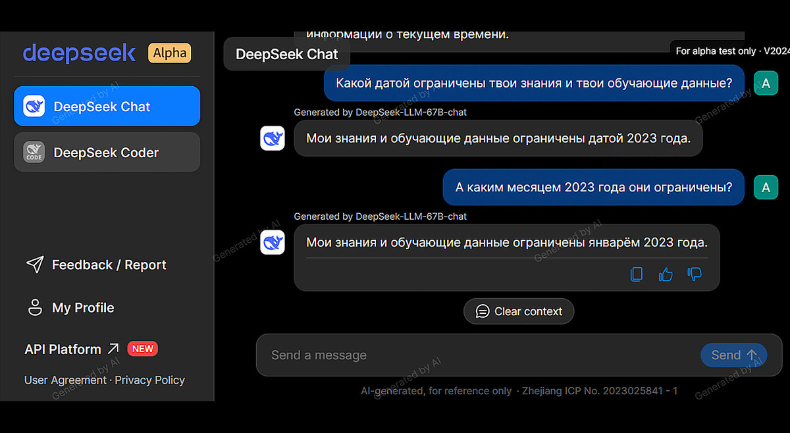Viewport: 790px width, 433px height.
Task: Click whale avatar beside the 2023 year answer
Action: pyautogui.click(x=273, y=138)
